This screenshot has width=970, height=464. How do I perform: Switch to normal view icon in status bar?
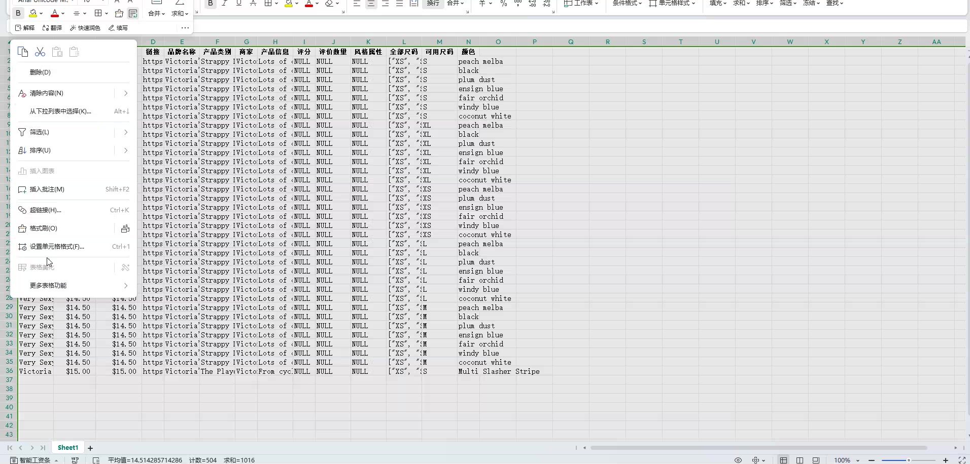784,460
